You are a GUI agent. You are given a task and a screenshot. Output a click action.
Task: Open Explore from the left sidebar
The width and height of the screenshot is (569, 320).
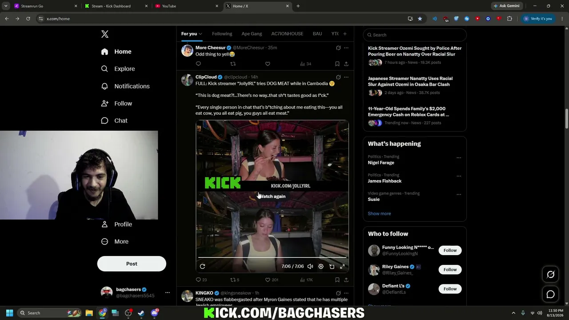tap(118, 69)
